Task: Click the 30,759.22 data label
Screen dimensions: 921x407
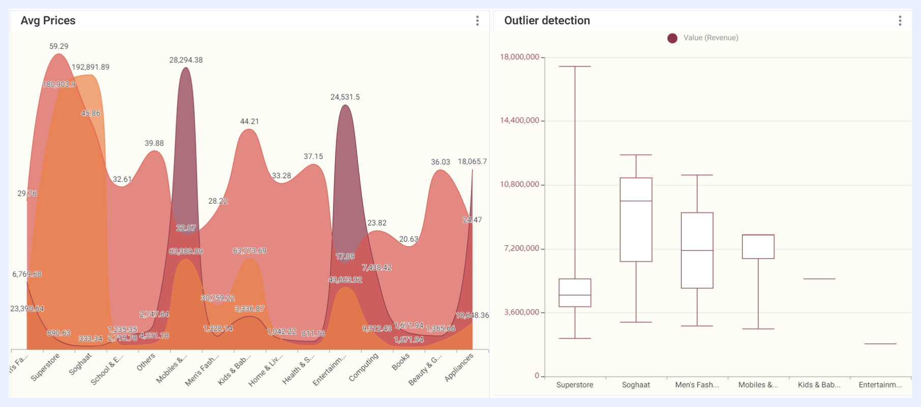Action: (218, 298)
